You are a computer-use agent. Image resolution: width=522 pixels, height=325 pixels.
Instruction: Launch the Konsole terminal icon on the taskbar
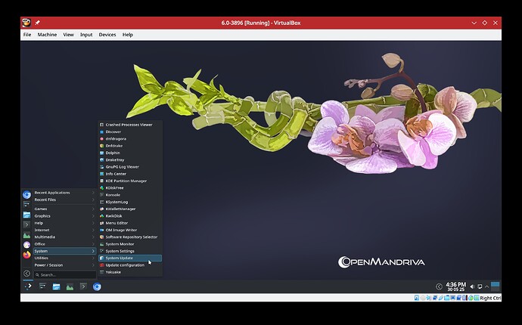point(83,286)
